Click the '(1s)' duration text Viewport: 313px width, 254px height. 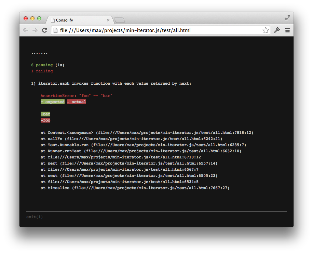coord(60,65)
